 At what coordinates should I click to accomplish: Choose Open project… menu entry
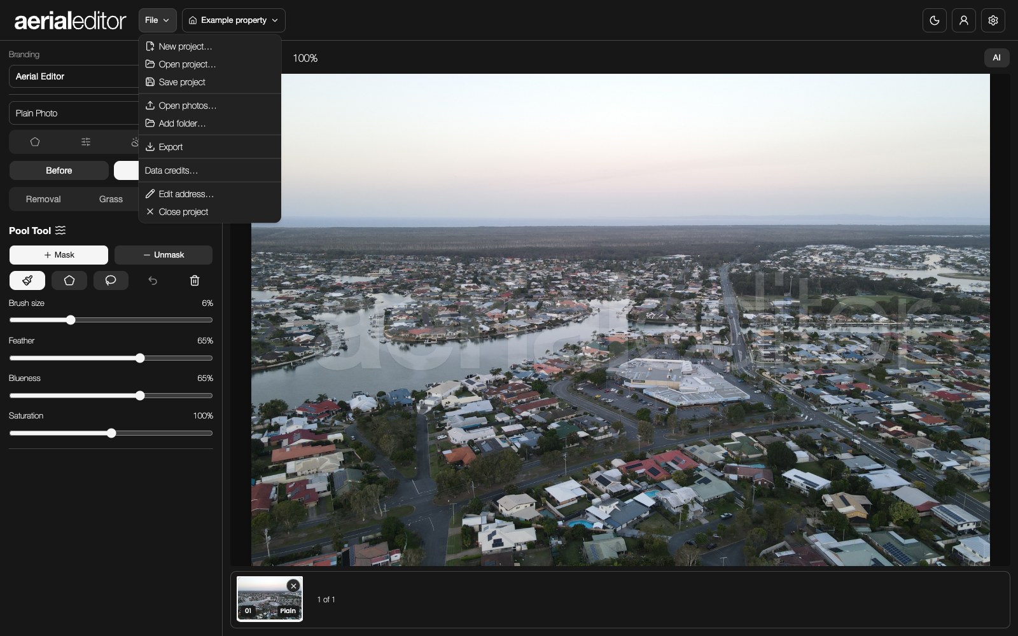coord(209,64)
